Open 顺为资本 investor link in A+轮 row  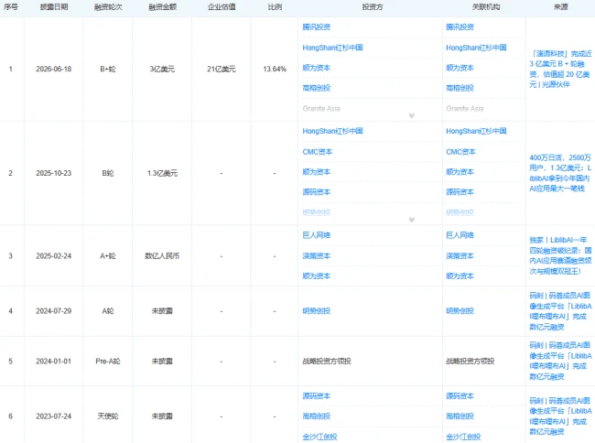click(x=317, y=276)
